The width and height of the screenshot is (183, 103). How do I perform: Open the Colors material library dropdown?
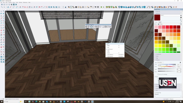pos(170,24)
